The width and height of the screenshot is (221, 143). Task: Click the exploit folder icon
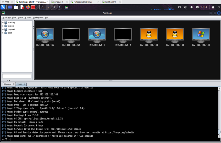pyautogui.click(x=6, y=26)
